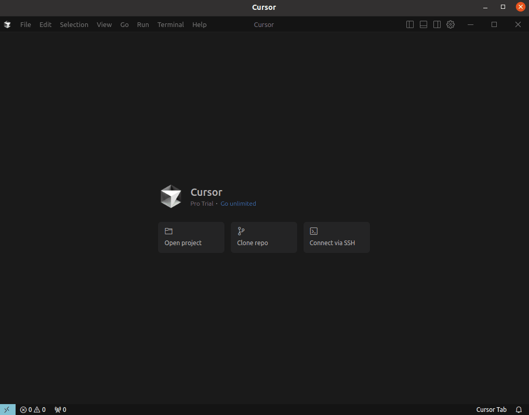Click the remote window icon in status bar
Screen dimensions: 529x415
pyautogui.click(x=7, y=410)
